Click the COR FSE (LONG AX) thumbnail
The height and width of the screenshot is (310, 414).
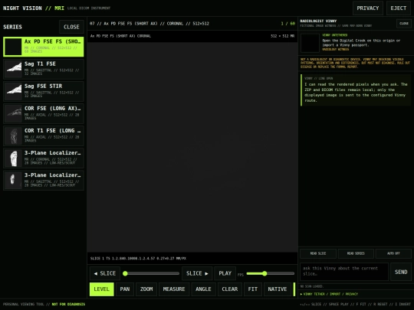(x=14, y=113)
